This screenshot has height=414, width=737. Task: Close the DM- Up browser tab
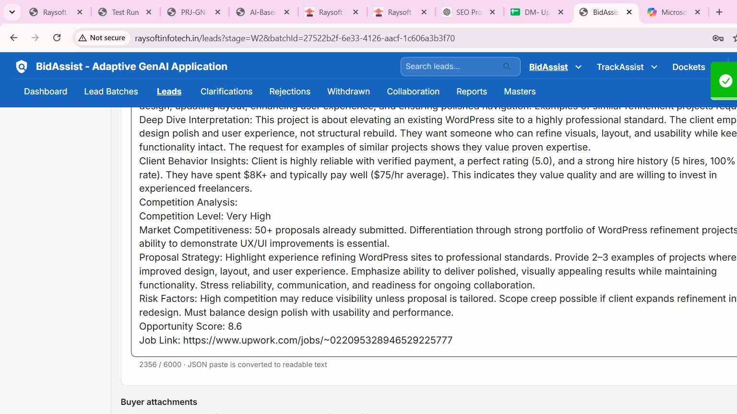(560, 12)
